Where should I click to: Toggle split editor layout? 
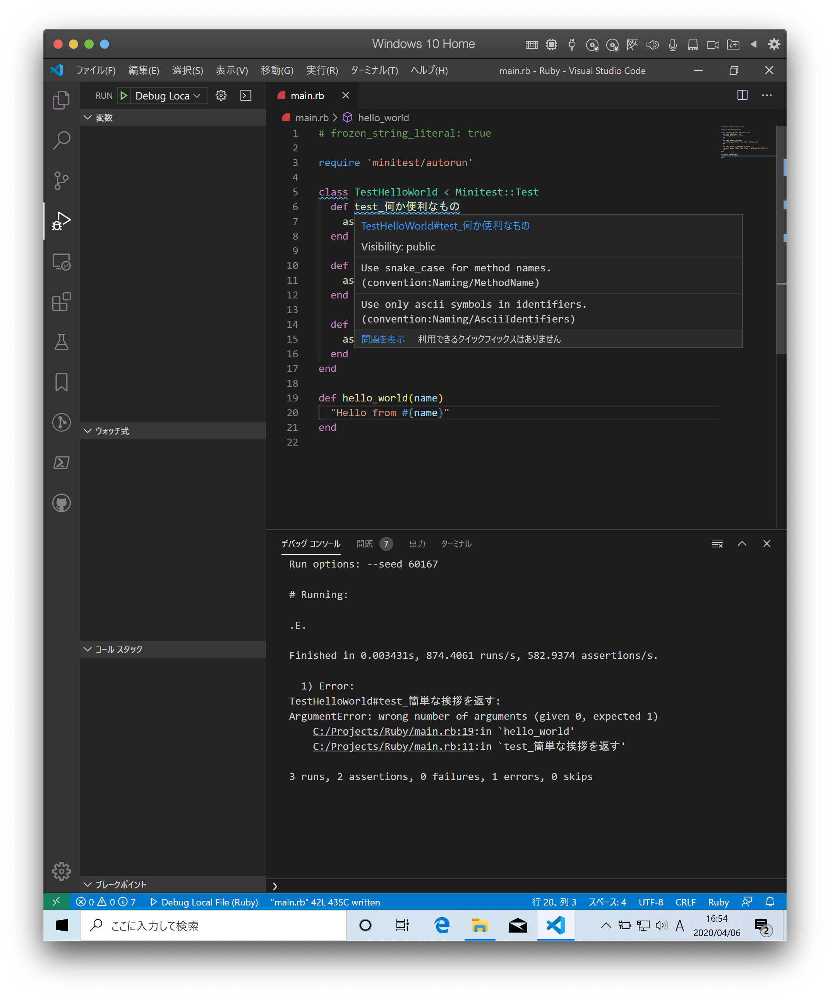[742, 95]
